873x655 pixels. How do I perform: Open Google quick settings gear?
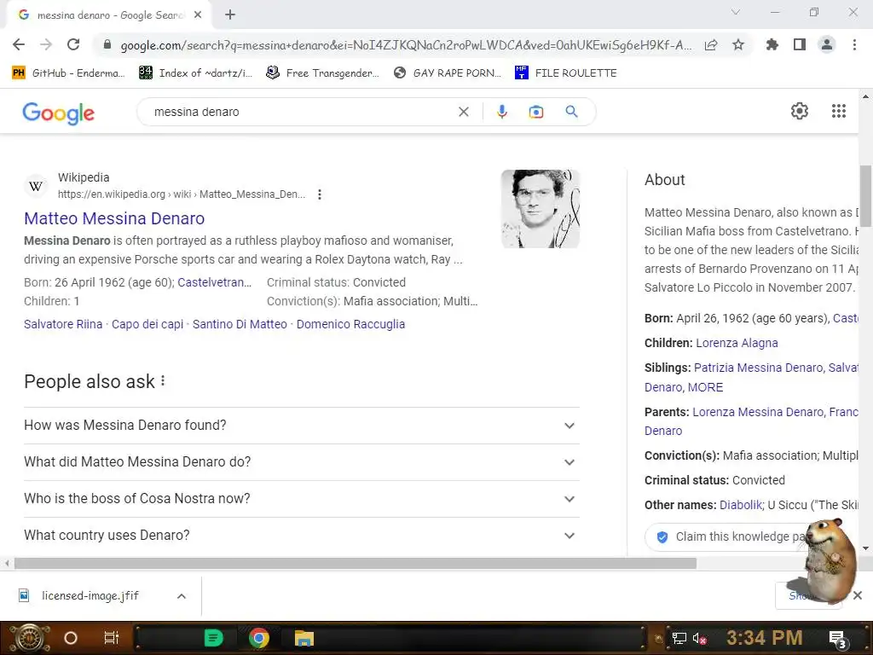pyautogui.click(x=800, y=111)
